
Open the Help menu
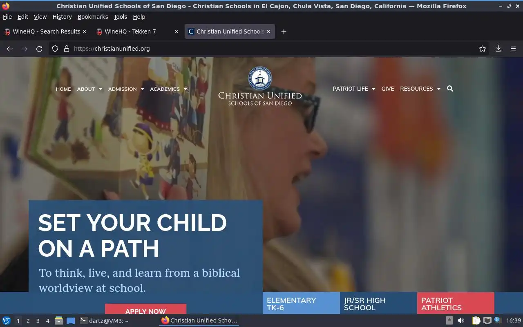pos(139,17)
